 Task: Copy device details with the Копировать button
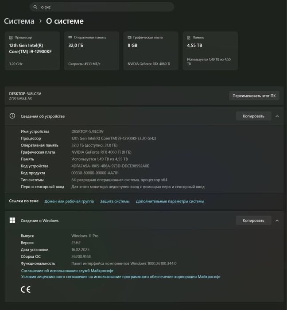253,116
